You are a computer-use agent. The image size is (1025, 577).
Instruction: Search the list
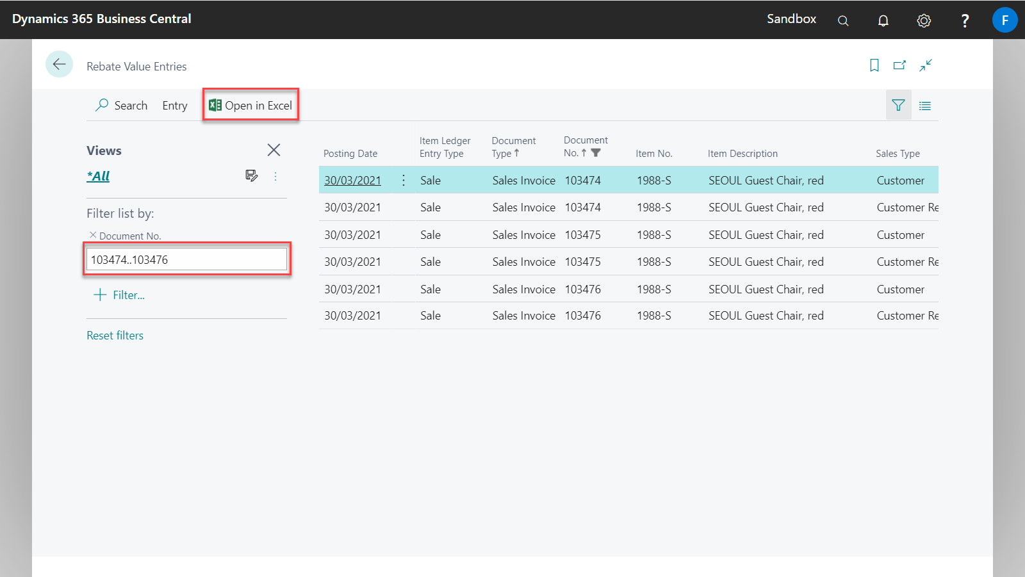pos(121,106)
